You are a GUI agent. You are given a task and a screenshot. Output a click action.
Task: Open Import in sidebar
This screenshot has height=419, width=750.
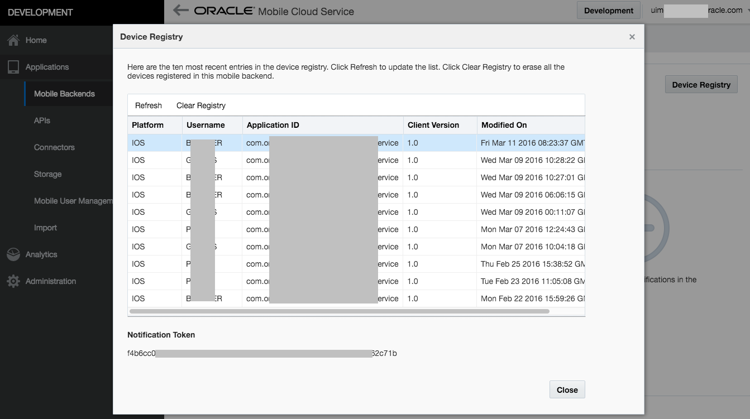pyautogui.click(x=45, y=228)
